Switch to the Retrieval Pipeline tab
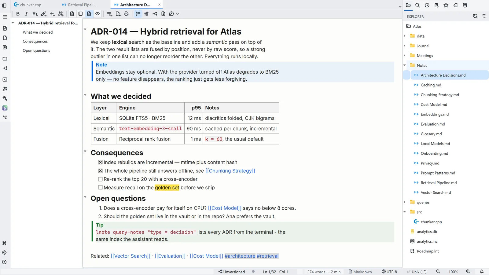The width and height of the screenshot is (489, 275). pyautogui.click(x=79, y=5)
